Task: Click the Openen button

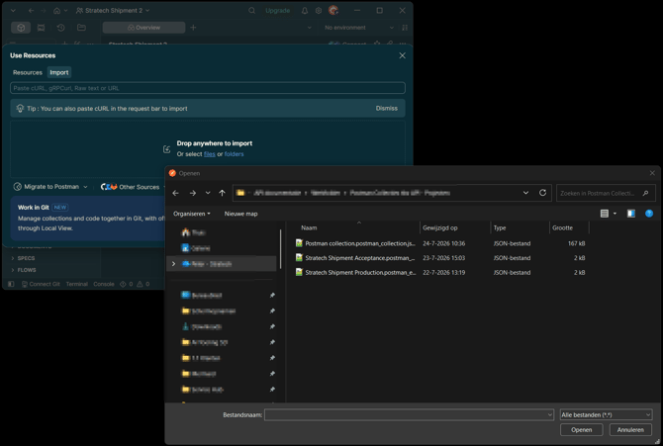Action: [x=582, y=429]
